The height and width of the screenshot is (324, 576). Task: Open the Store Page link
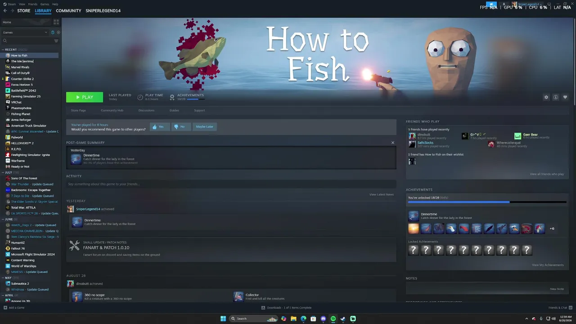78,110
